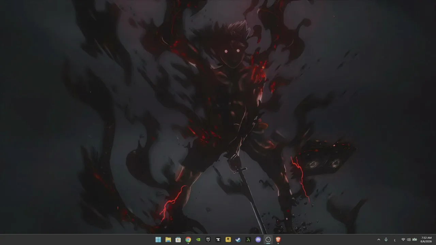Launch Microsoft Store from the taskbar
The height and width of the screenshot is (245, 436).
point(178,240)
